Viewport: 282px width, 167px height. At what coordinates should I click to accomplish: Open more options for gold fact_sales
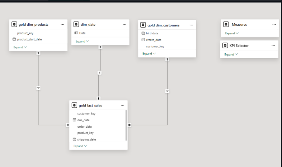(122, 105)
